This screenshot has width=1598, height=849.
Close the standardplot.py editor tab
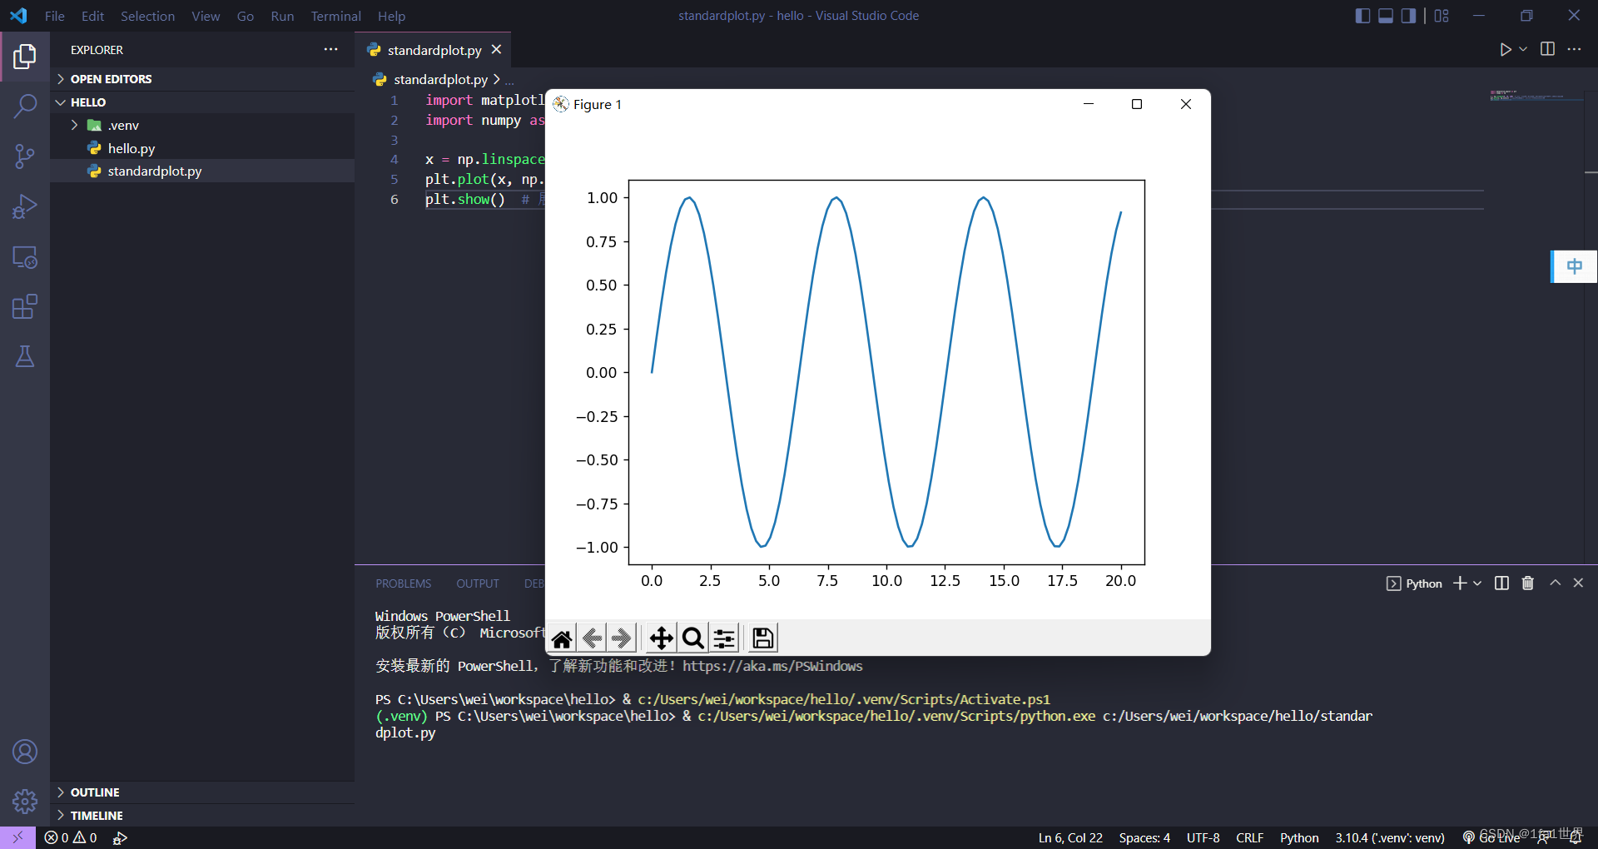[x=496, y=50]
